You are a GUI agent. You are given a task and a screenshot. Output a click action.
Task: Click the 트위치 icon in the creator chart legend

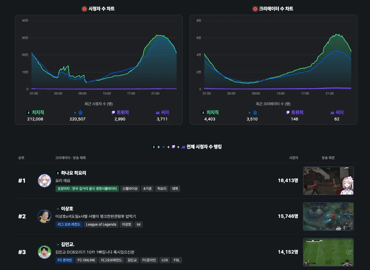(288, 113)
